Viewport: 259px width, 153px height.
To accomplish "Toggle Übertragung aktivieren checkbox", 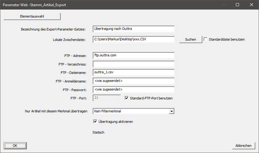I will tap(95, 122).
